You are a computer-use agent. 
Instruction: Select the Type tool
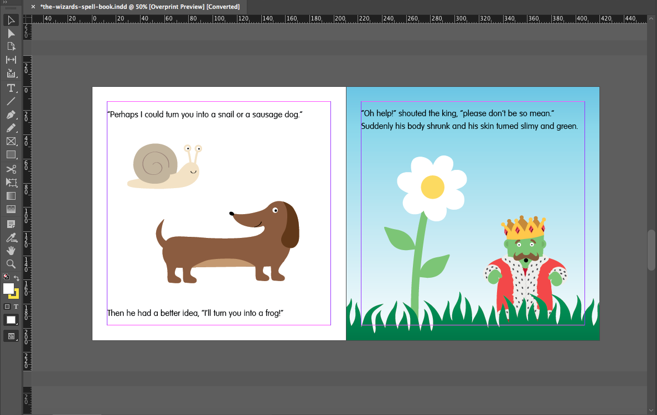coord(11,88)
